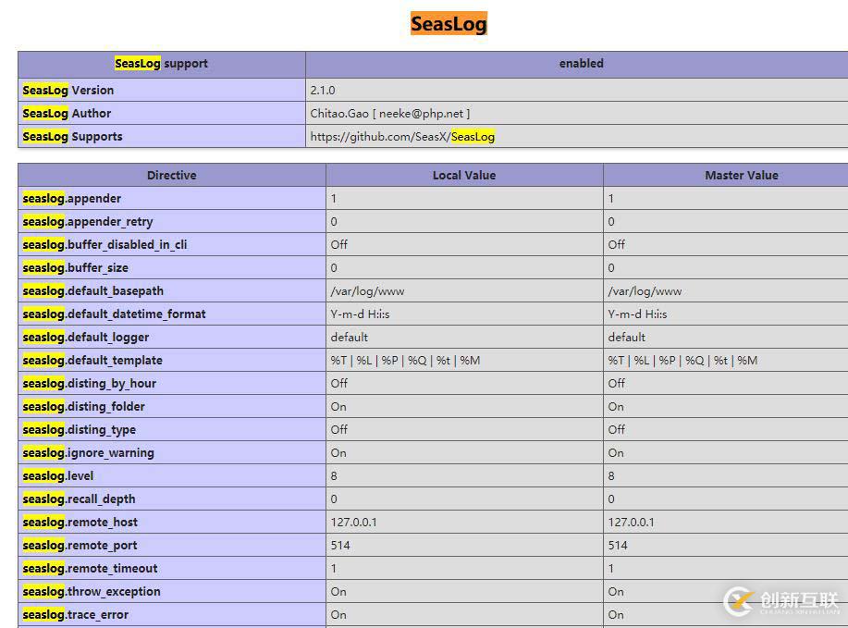Click the 'SeasLog support' header cell
The width and height of the screenshot is (848, 628).
161,64
